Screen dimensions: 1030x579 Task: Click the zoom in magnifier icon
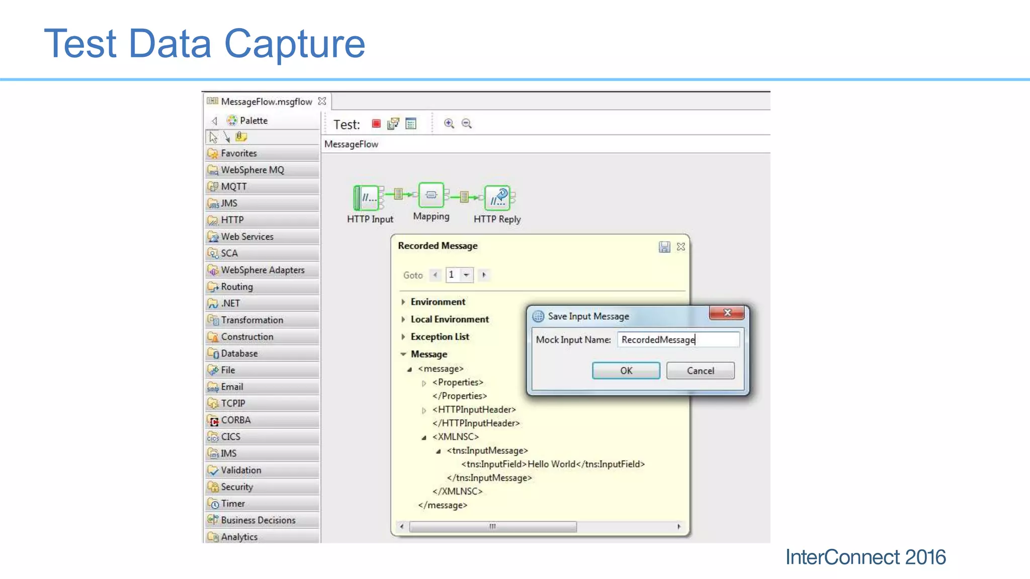pyautogui.click(x=449, y=124)
